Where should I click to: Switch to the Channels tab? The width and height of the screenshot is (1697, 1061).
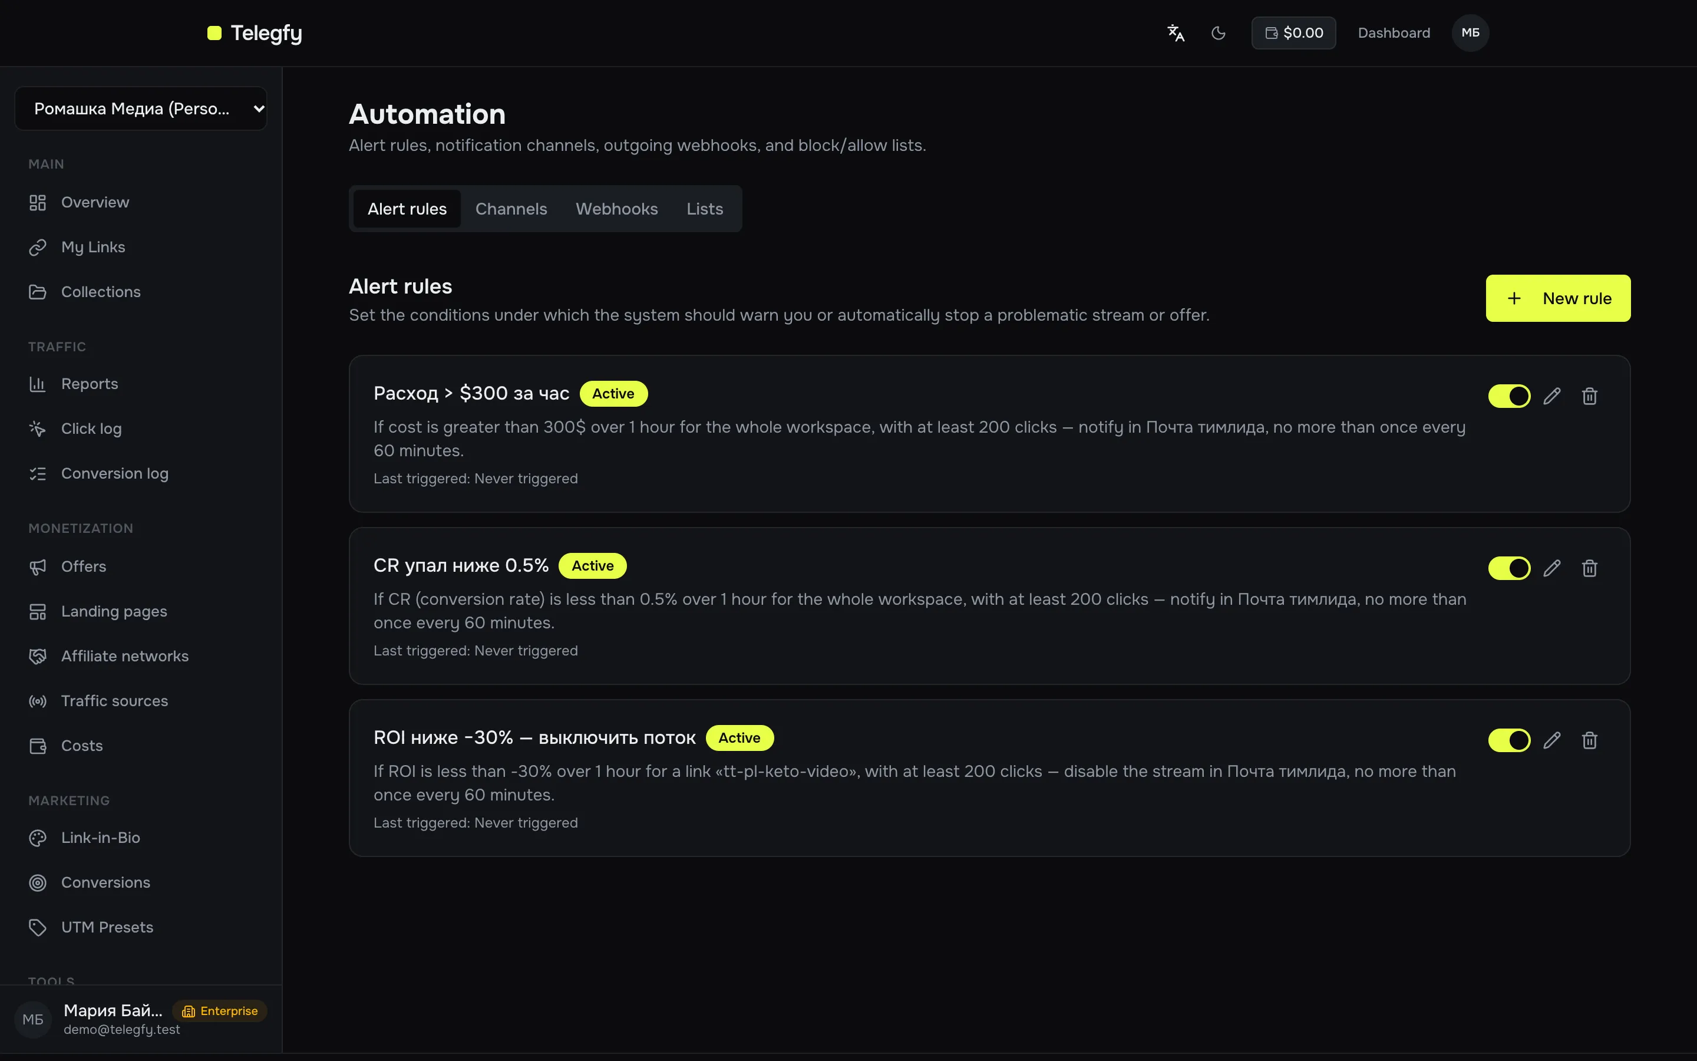pos(511,209)
